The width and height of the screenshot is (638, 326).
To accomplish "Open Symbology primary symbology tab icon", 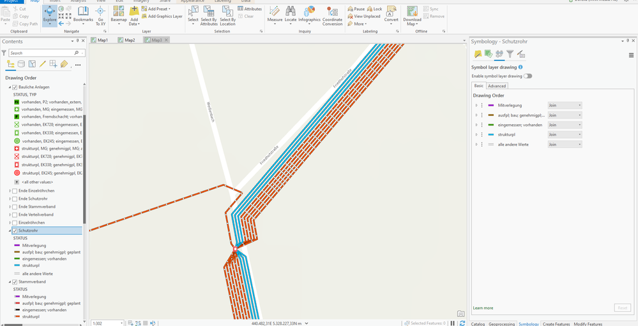I will pos(478,54).
